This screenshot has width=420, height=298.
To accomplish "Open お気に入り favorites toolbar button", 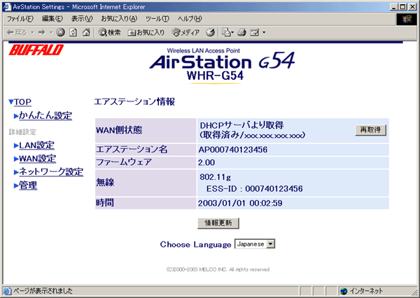I will click(146, 33).
